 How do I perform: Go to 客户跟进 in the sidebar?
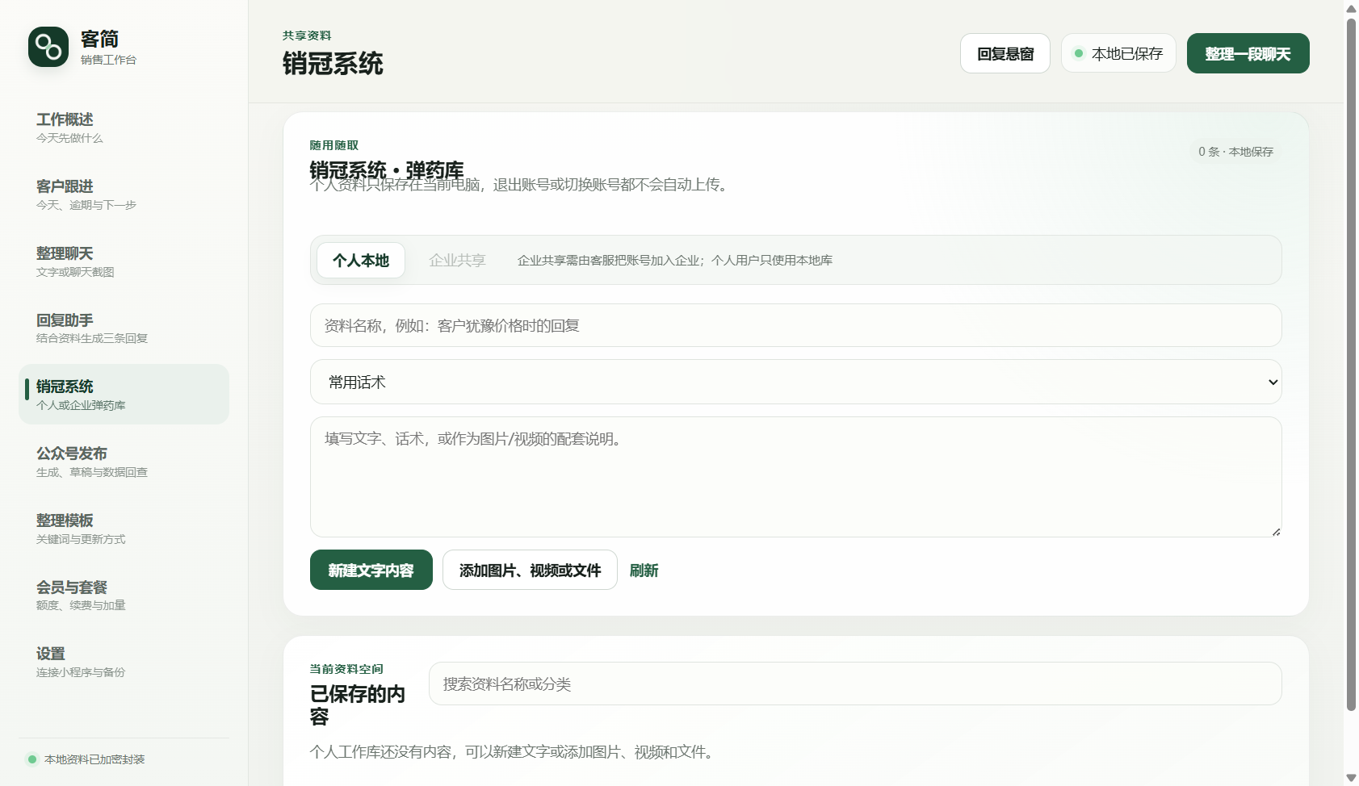pos(124,194)
